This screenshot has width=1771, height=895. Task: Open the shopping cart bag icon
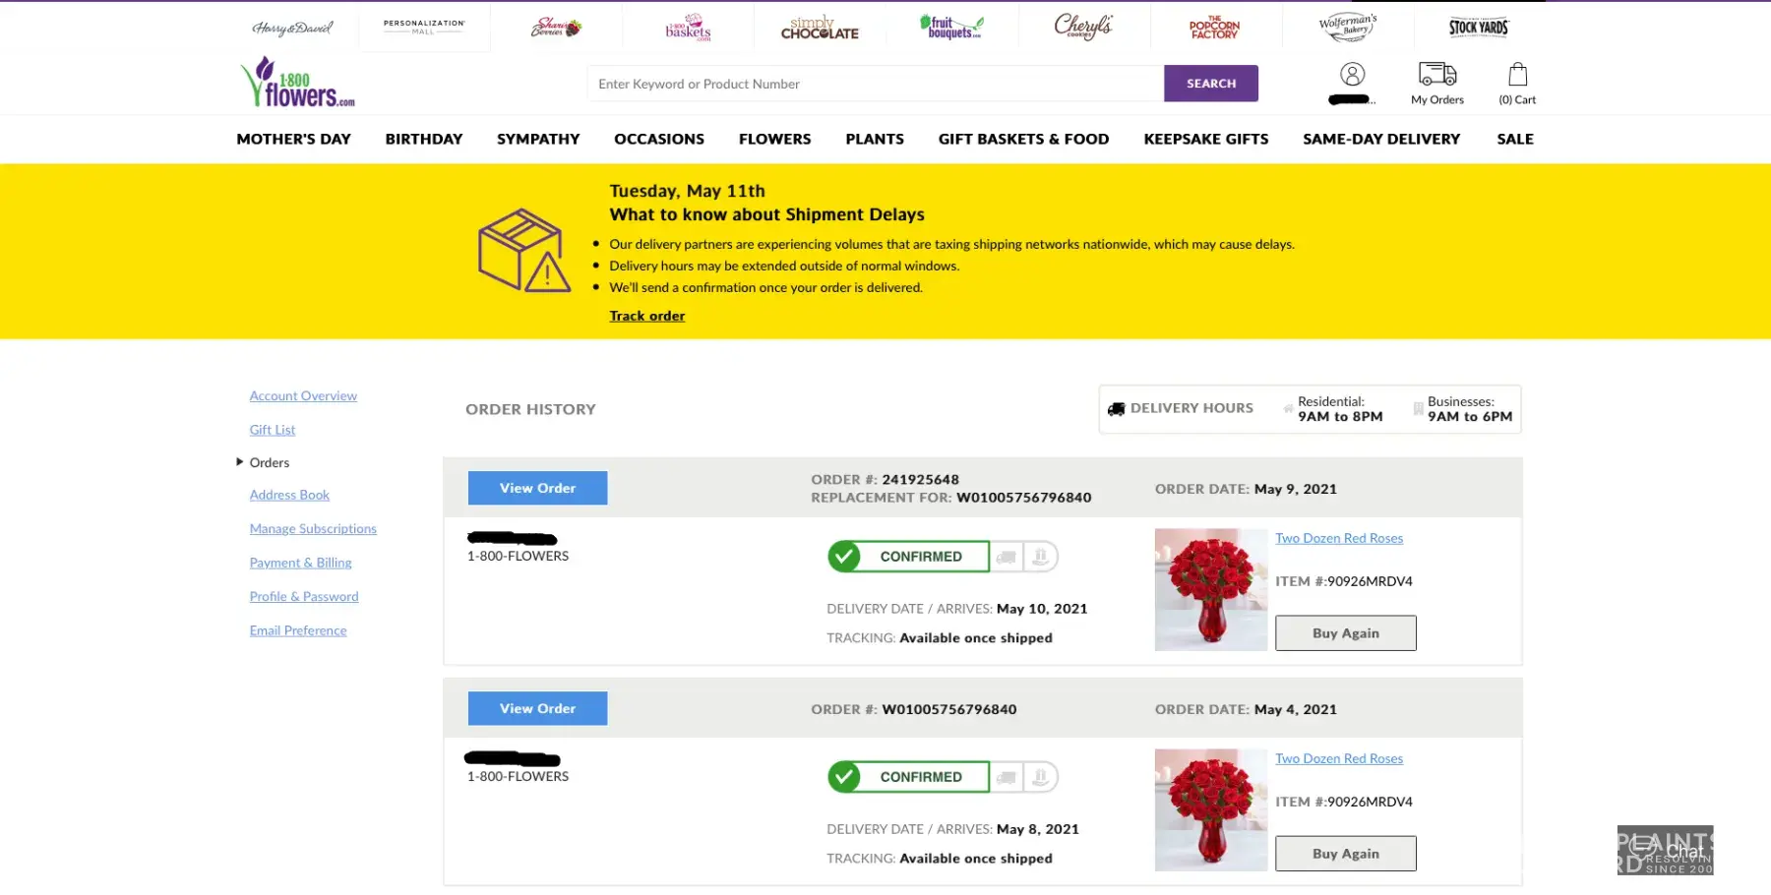1517,75
